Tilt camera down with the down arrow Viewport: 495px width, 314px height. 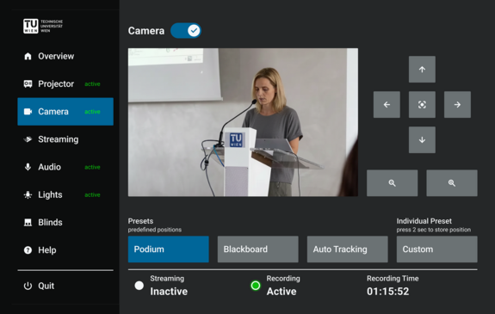(x=422, y=140)
